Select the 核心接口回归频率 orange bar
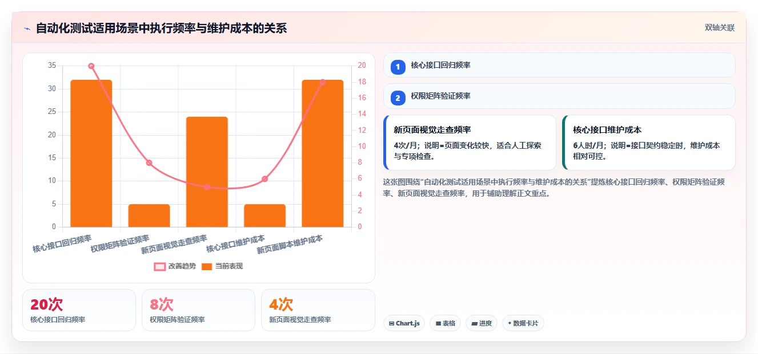 click(91, 153)
